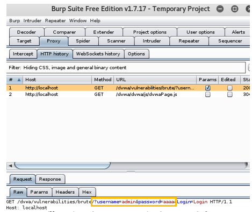Minimize the Burp Suite window
The width and height of the screenshot is (252, 212).
[220, 9]
